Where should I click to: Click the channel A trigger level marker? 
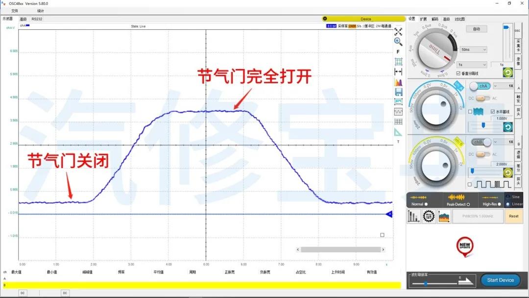pyautogui.click(x=389, y=214)
